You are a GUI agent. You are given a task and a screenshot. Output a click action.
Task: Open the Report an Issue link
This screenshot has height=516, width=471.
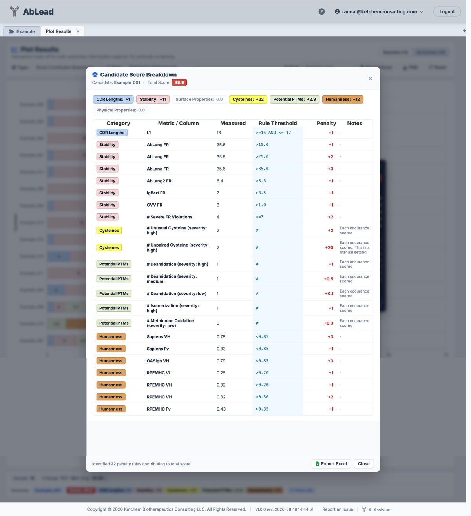click(338, 509)
